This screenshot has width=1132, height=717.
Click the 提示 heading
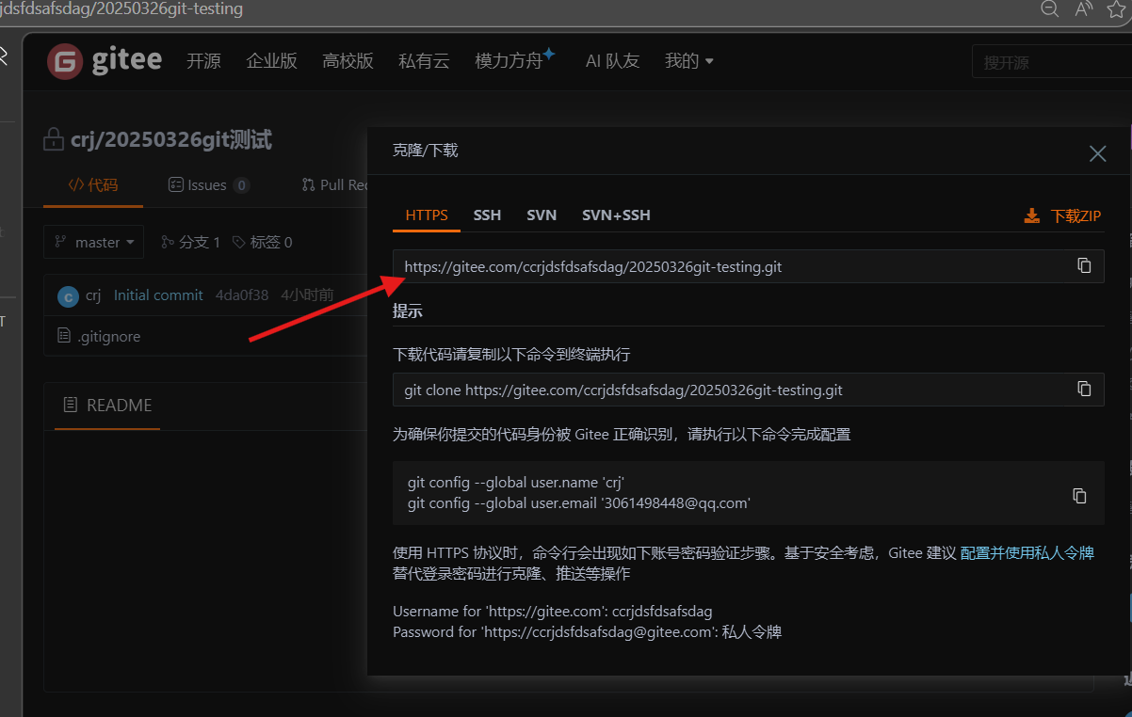tap(408, 311)
